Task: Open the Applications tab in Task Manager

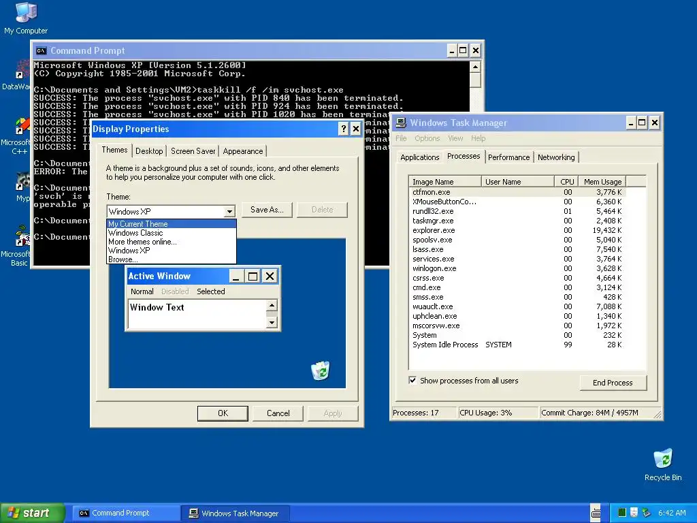Action: (x=419, y=157)
